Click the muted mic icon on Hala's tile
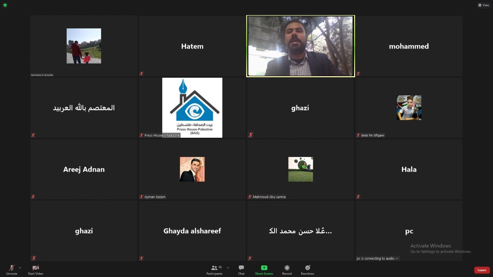Screen dimensions: 493x277 click(358, 197)
